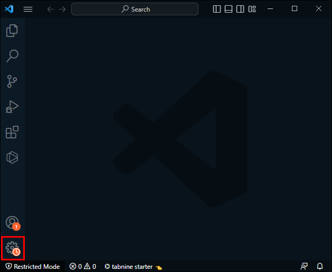Screen dimensions: 332x272
Task: Open the errors and warnings count
Action: point(83,267)
